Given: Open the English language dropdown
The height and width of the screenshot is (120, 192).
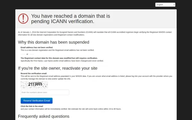Looking at the screenshot, I should pos(165,5).
